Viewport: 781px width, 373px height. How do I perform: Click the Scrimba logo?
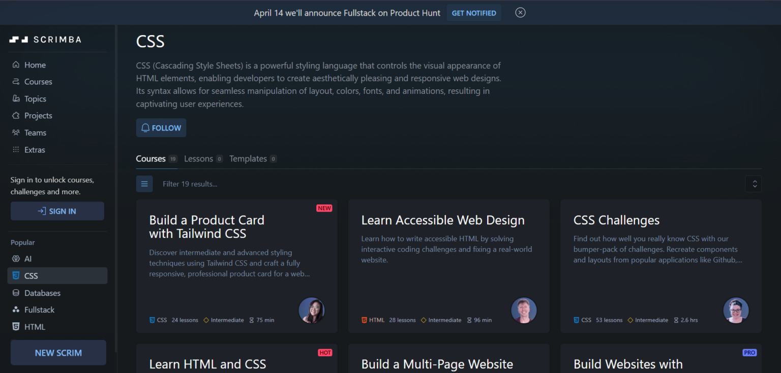click(45, 39)
